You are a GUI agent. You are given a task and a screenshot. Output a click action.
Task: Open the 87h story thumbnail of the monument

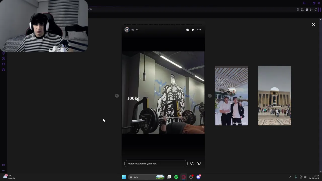pos(274,96)
